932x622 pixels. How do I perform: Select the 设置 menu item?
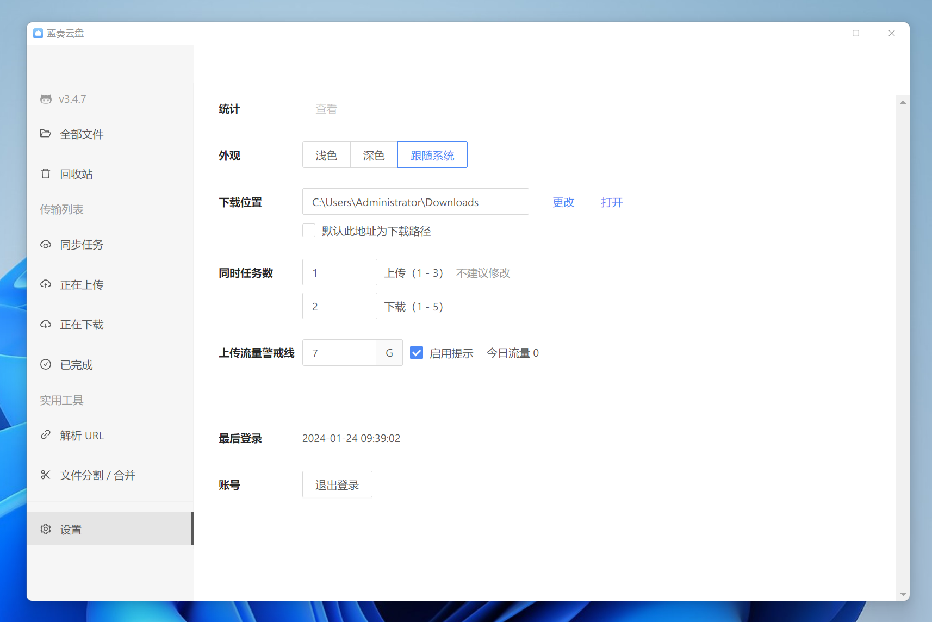click(110, 529)
